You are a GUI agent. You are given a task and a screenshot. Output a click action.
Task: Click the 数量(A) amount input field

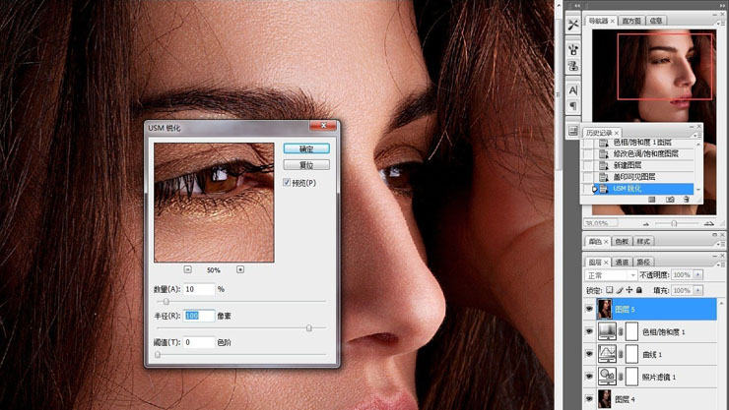pyautogui.click(x=199, y=289)
